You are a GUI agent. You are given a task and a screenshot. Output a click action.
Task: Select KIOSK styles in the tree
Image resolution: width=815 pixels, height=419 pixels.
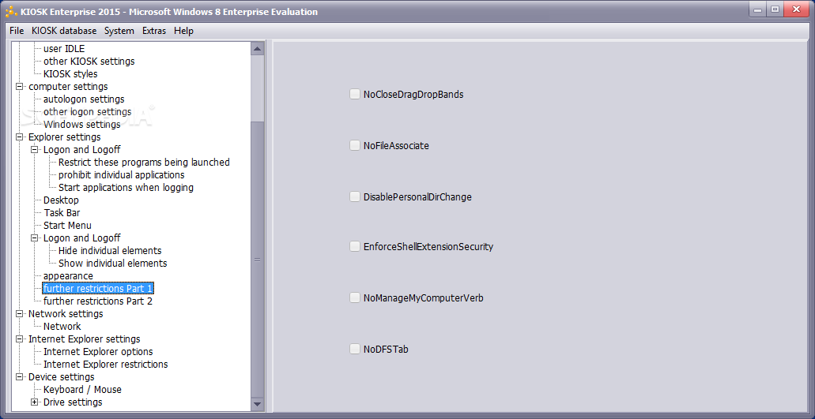70,73
